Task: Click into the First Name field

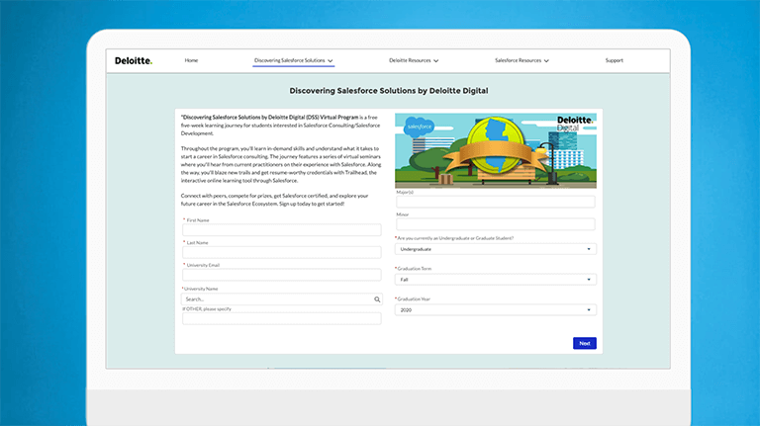Action: (281, 230)
